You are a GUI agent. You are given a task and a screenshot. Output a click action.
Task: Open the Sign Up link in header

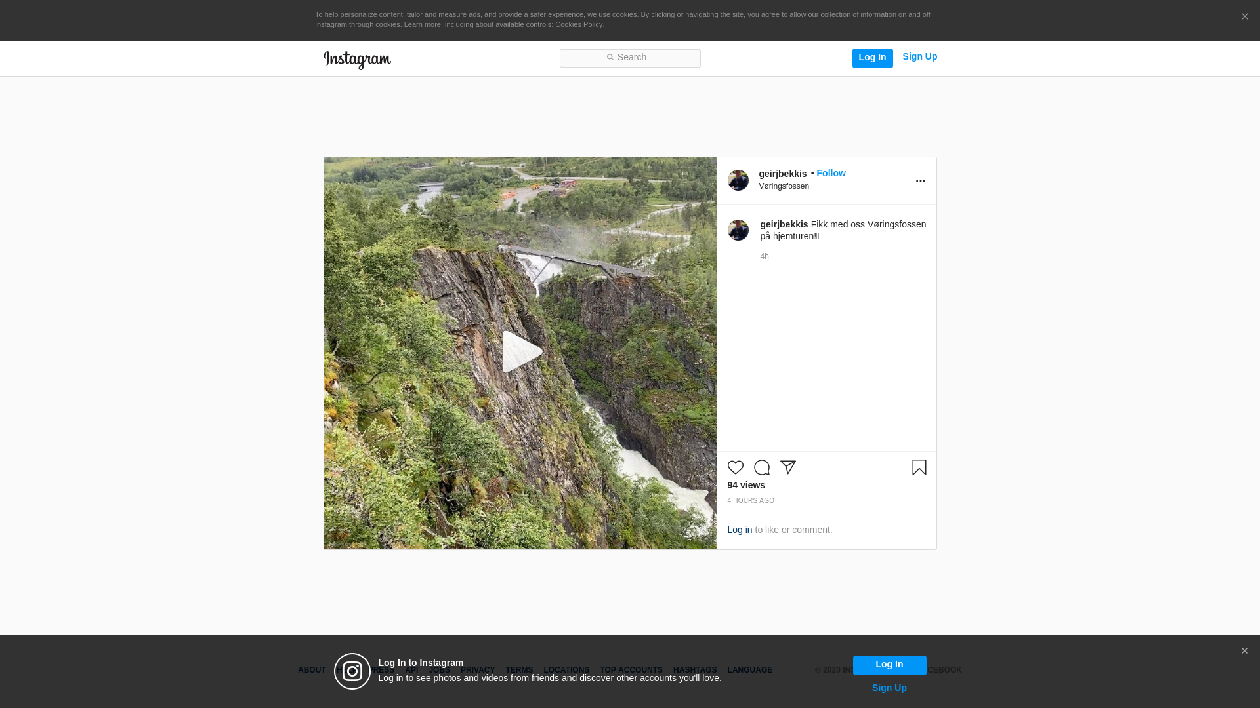point(919,56)
